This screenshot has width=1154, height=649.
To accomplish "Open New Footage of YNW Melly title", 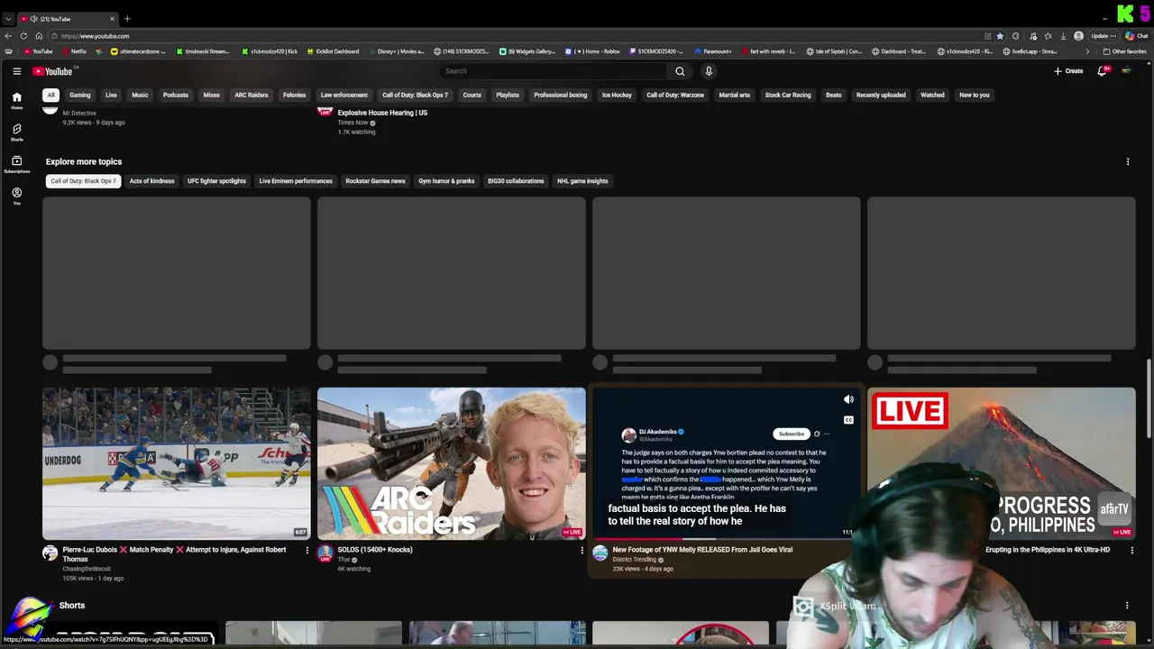I will coord(702,550).
